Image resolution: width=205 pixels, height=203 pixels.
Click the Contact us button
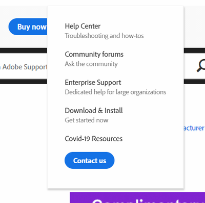pos(90,160)
